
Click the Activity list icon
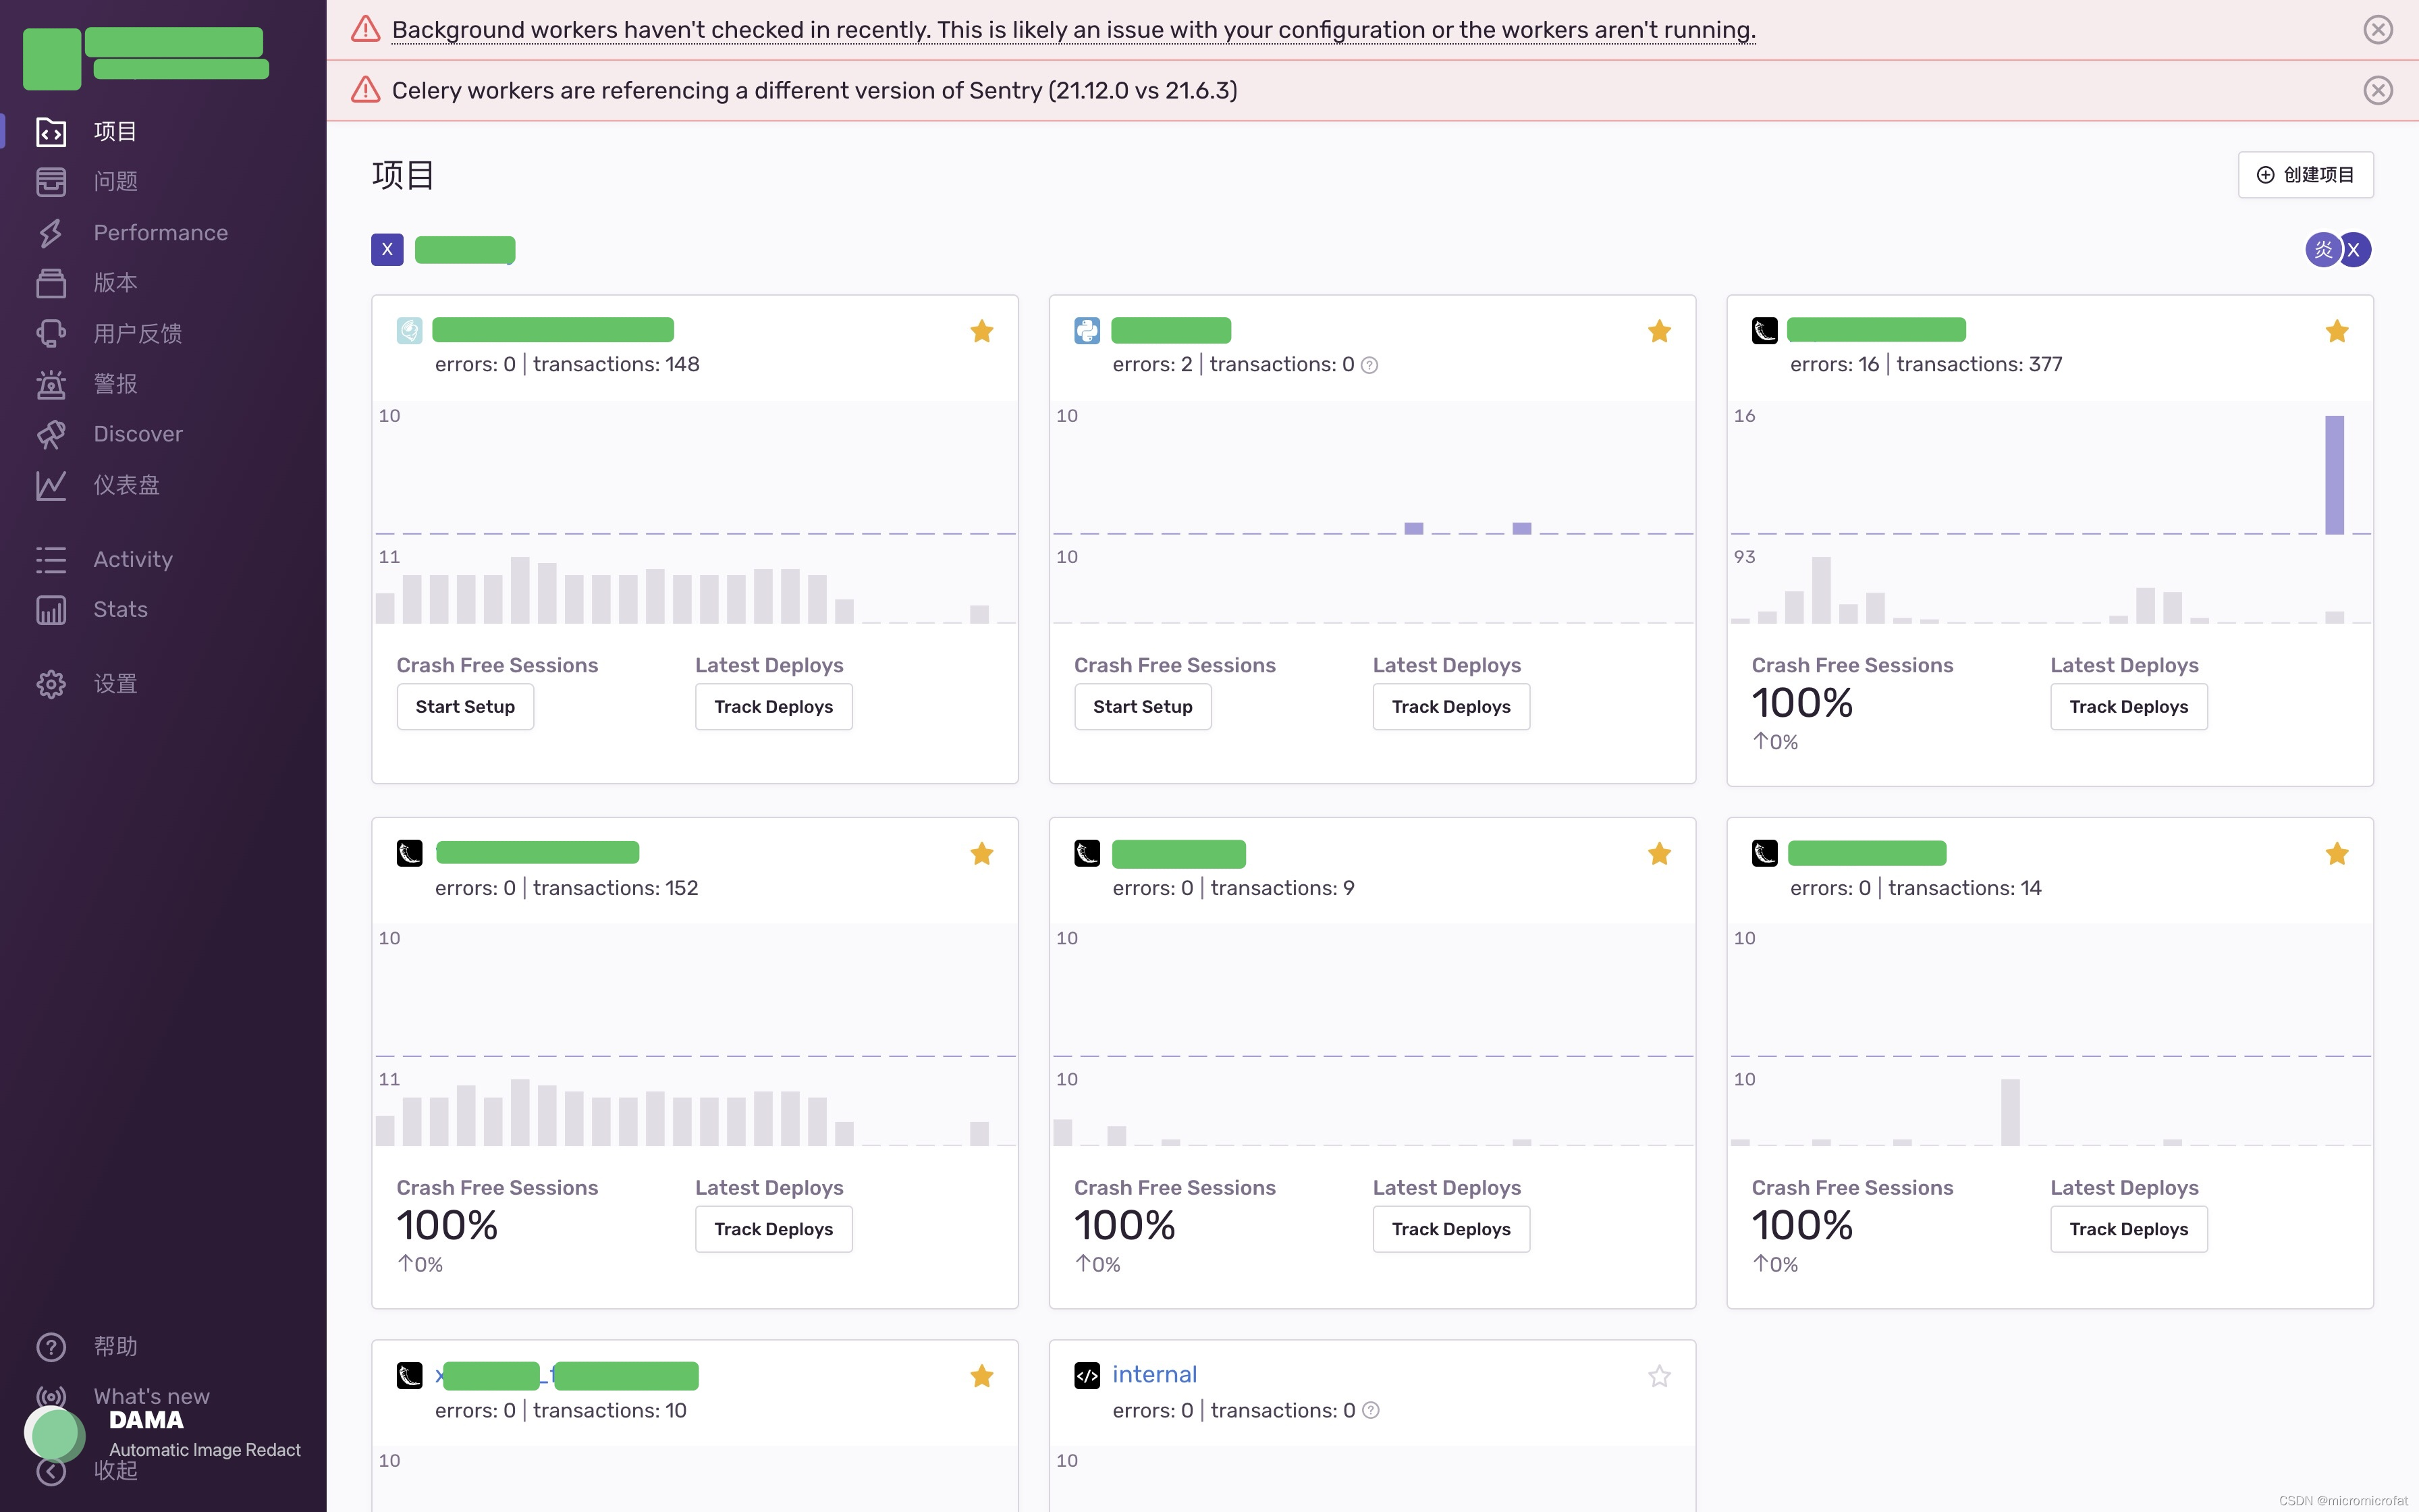(51, 560)
